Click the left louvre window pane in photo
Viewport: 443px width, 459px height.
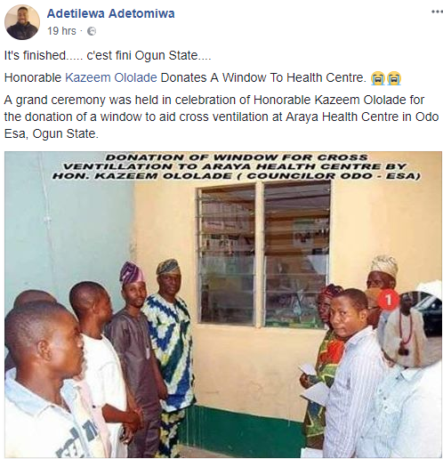point(227,255)
